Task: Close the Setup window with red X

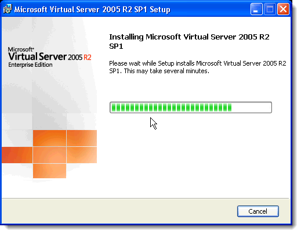Action: 283,9
